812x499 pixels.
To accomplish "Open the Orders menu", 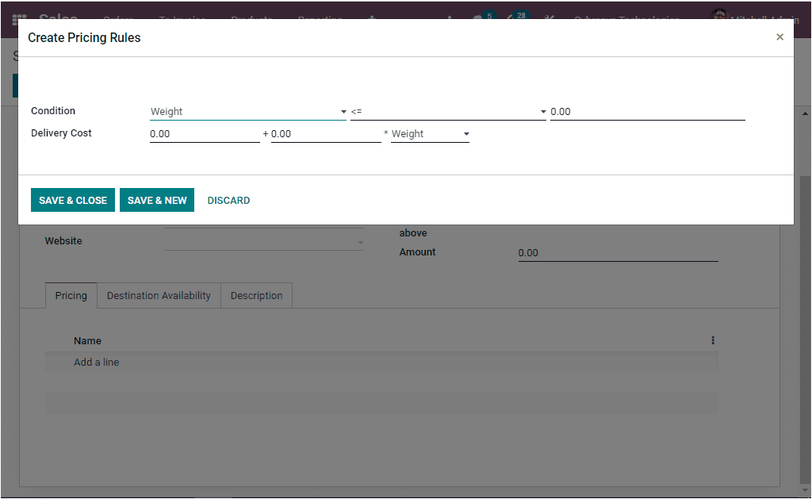I will [x=118, y=20].
